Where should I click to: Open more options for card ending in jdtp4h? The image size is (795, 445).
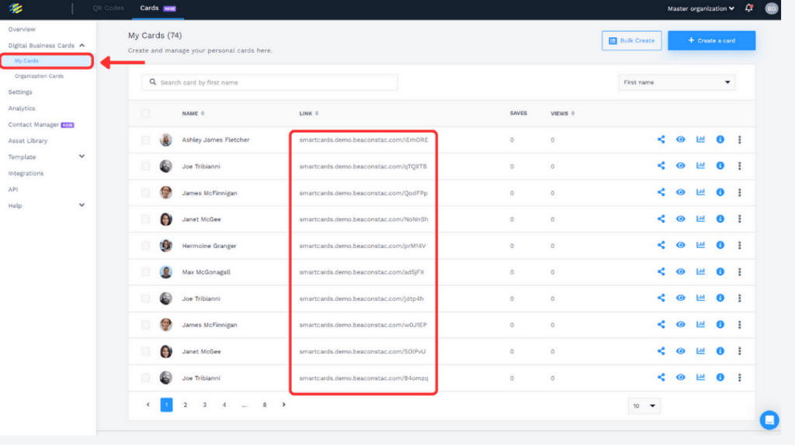coord(739,298)
